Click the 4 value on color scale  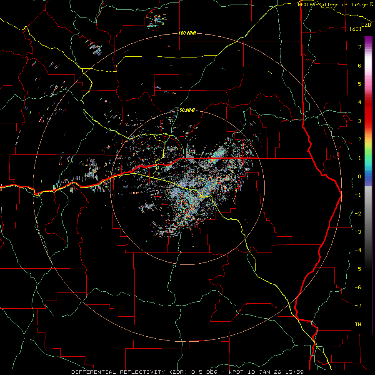tap(360, 102)
